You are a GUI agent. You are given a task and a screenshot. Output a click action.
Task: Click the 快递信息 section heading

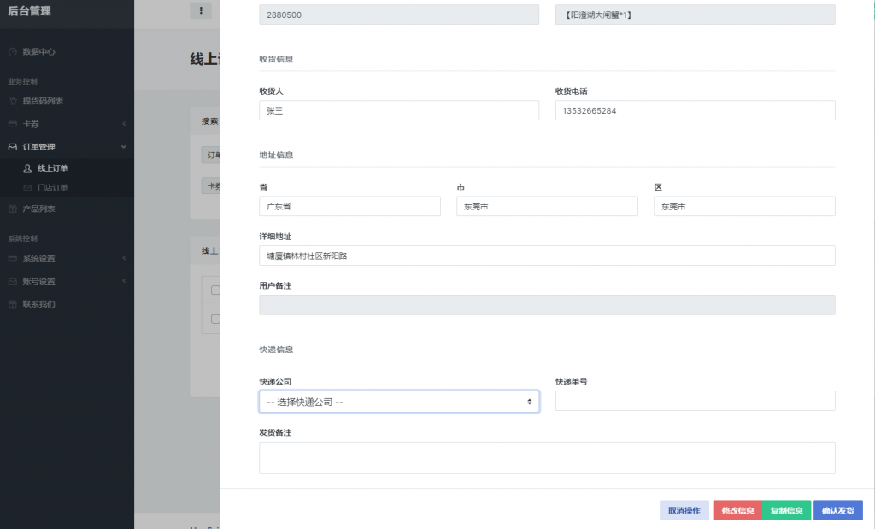[x=276, y=350]
